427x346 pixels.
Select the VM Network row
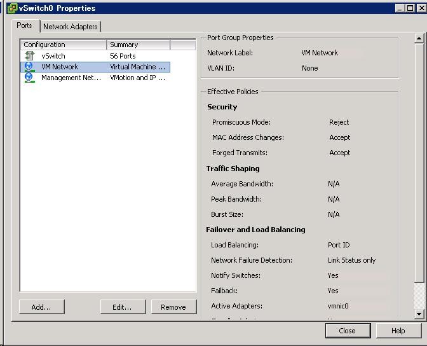coord(95,67)
